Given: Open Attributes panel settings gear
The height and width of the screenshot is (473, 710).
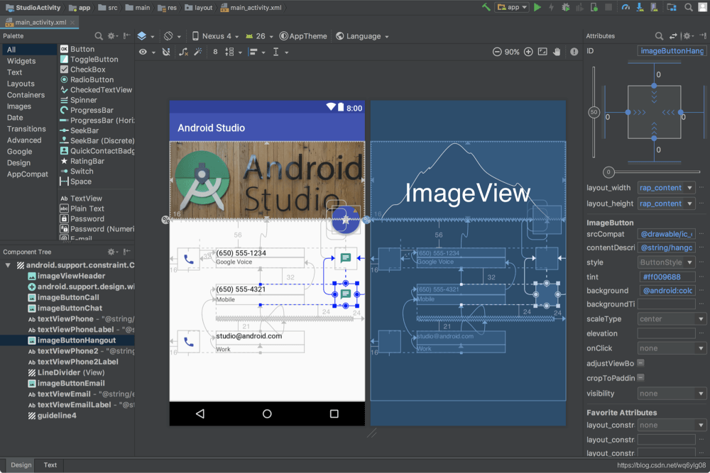Looking at the screenshot, I should click(x=687, y=35).
